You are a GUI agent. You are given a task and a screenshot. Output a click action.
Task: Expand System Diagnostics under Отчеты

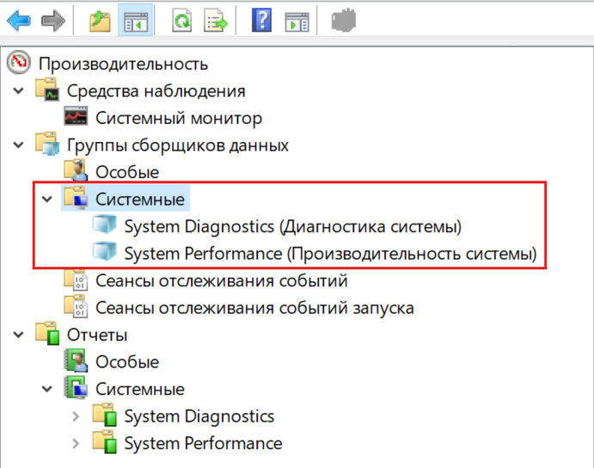[76, 416]
